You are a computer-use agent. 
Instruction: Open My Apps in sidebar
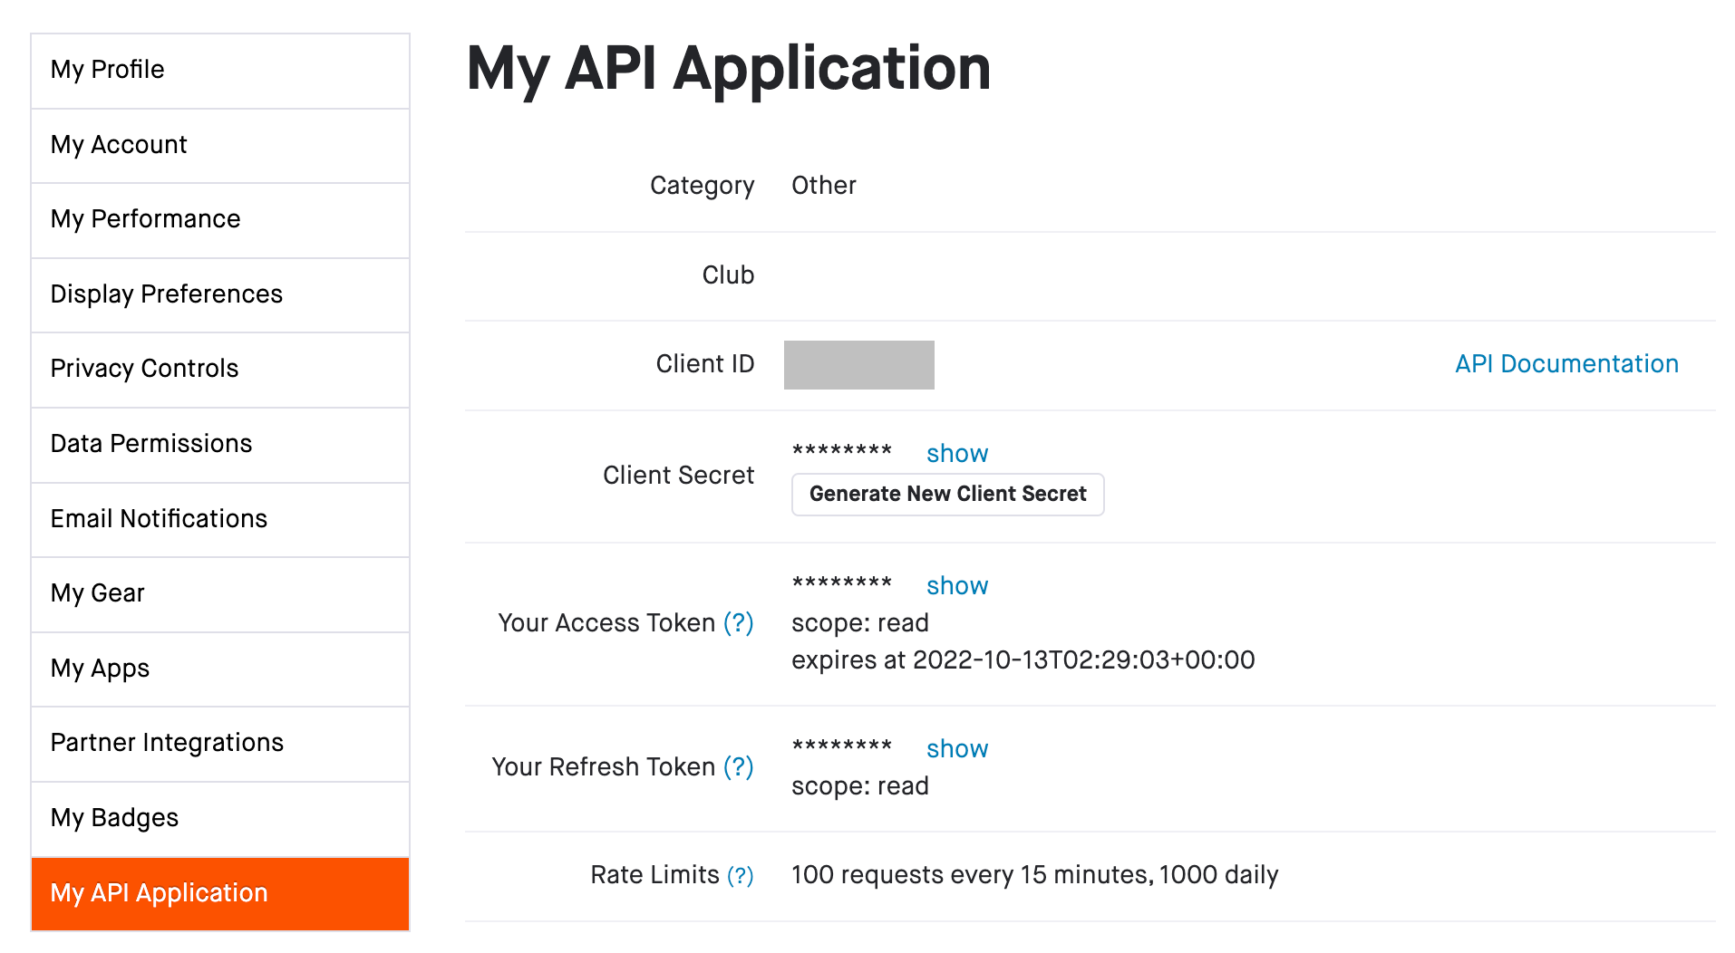220,669
